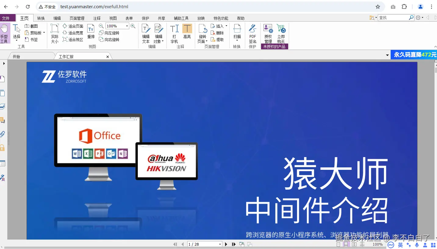Open License Management (授权管理)
The height and width of the screenshot is (249, 437).
[268, 32]
